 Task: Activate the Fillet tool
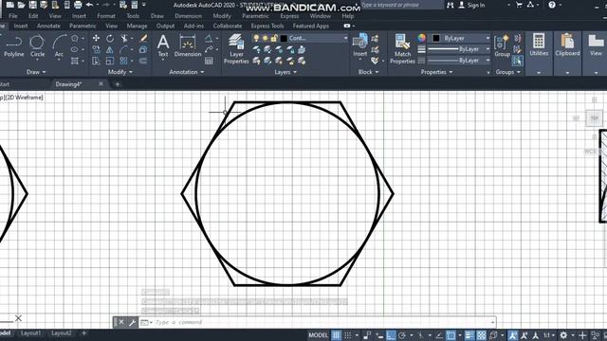pos(124,49)
